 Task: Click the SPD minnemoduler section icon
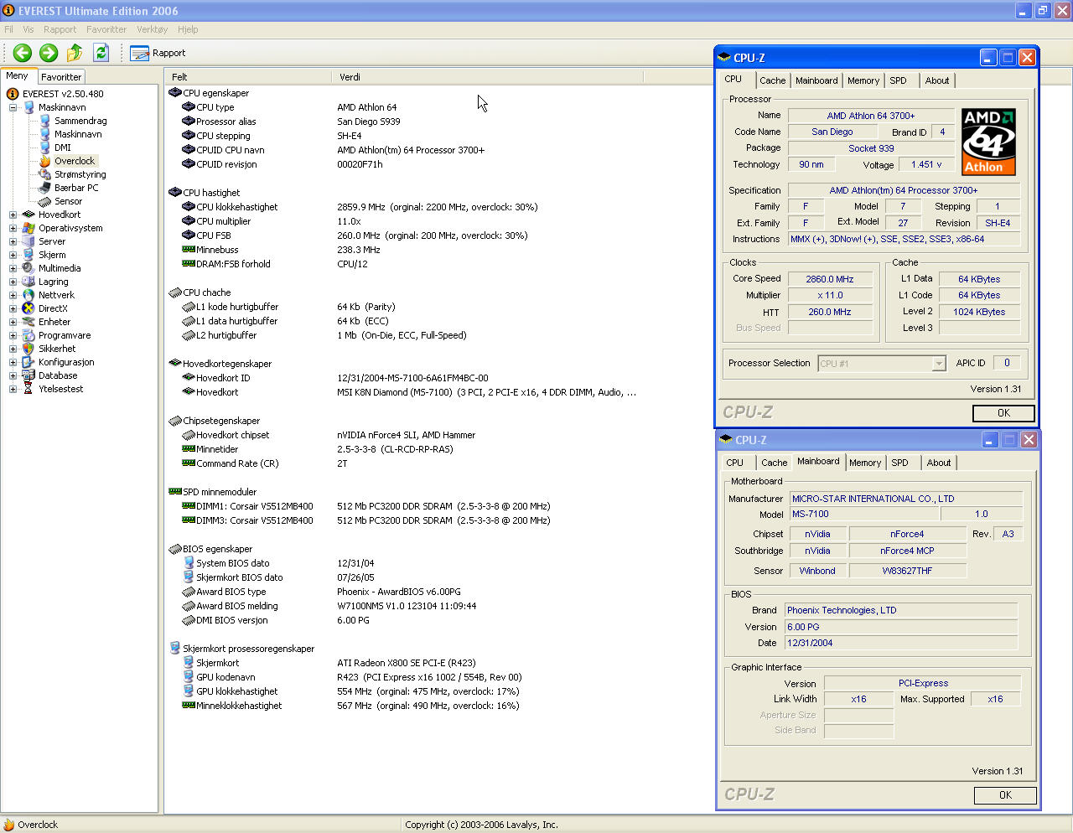tap(175, 492)
